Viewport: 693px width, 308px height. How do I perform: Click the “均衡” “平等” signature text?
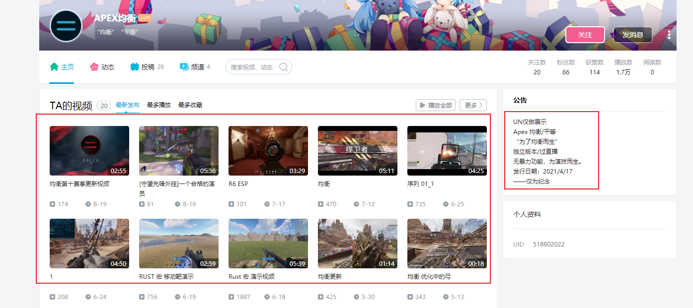118,32
